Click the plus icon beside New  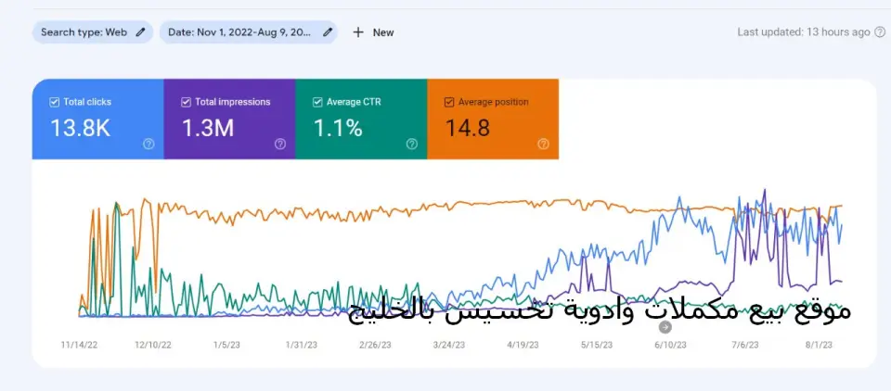point(358,32)
